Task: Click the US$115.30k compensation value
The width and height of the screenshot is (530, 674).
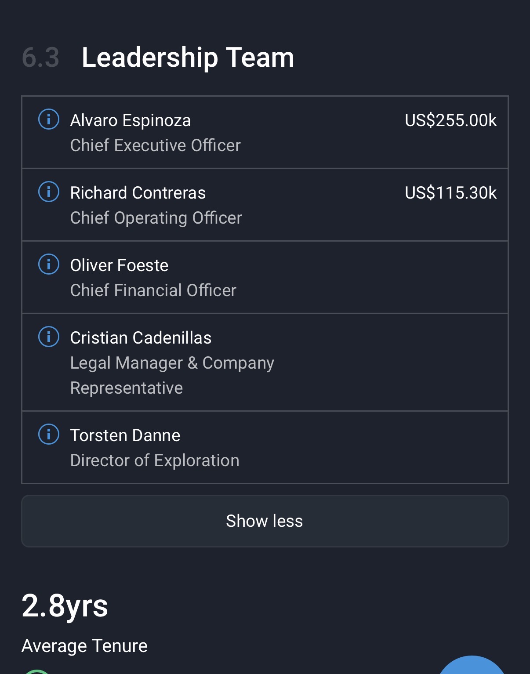Action: tap(450, 193)
